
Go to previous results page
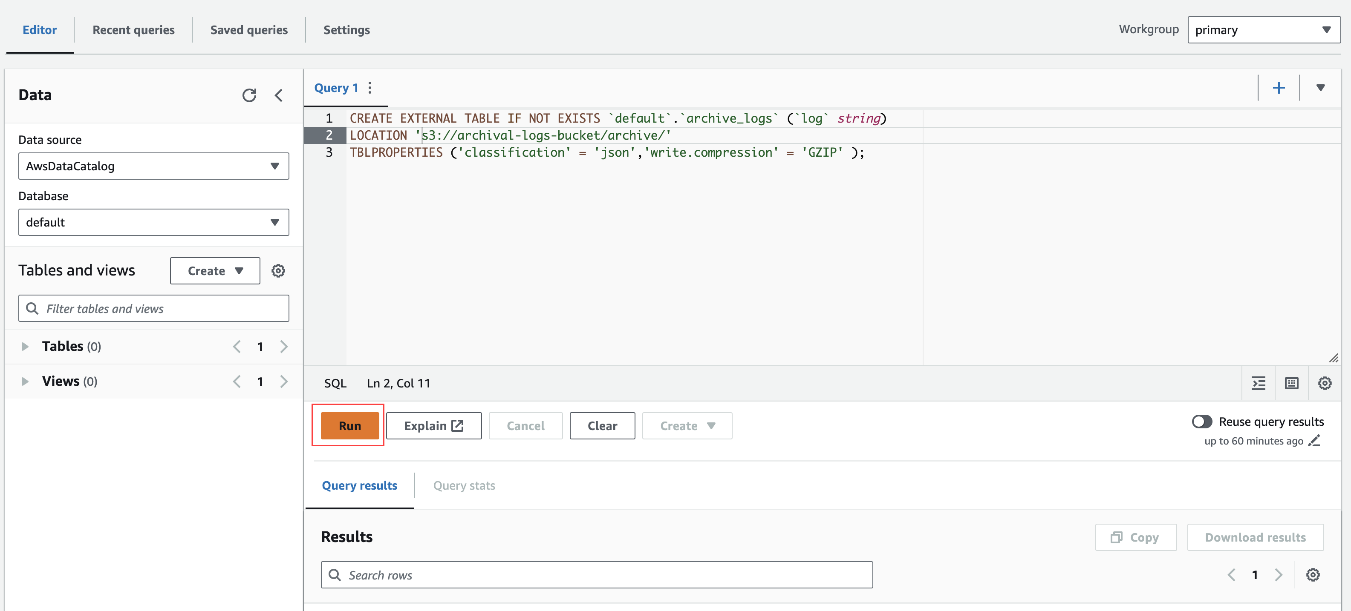click(x=1231, y=575)
